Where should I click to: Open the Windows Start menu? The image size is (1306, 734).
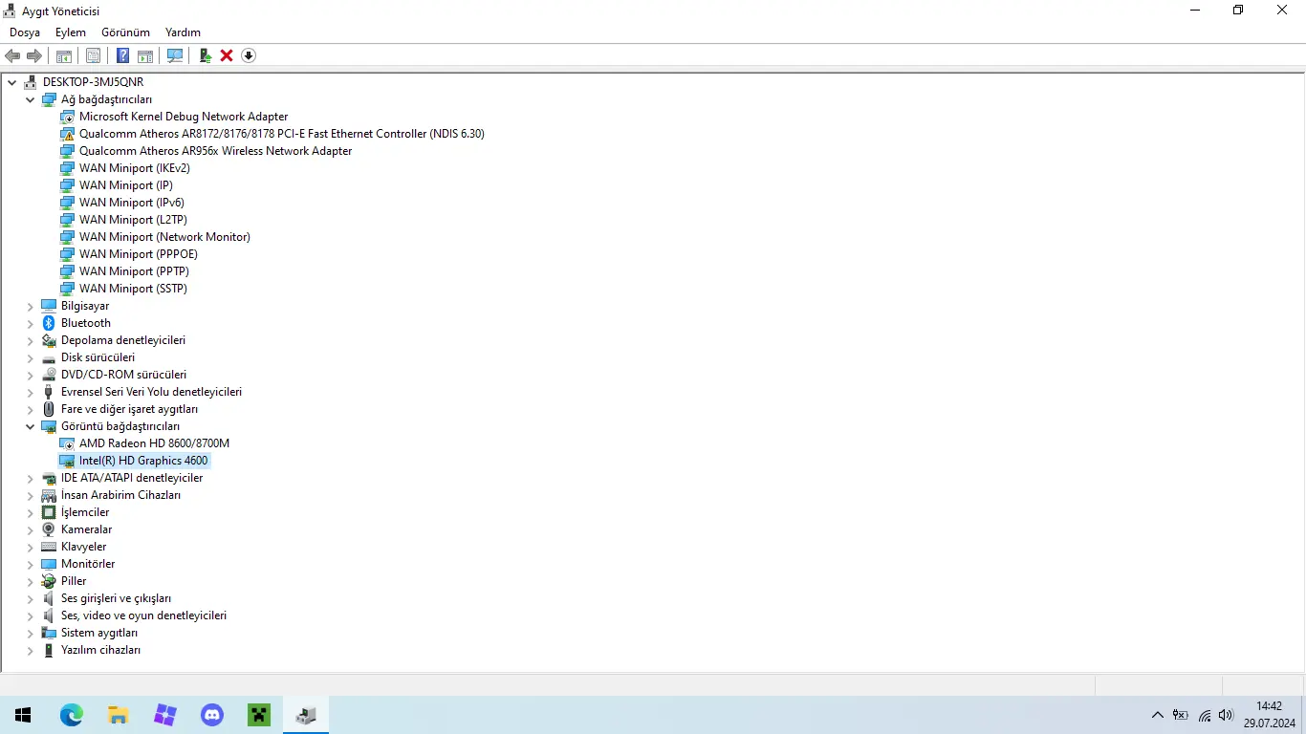(23, 715)
